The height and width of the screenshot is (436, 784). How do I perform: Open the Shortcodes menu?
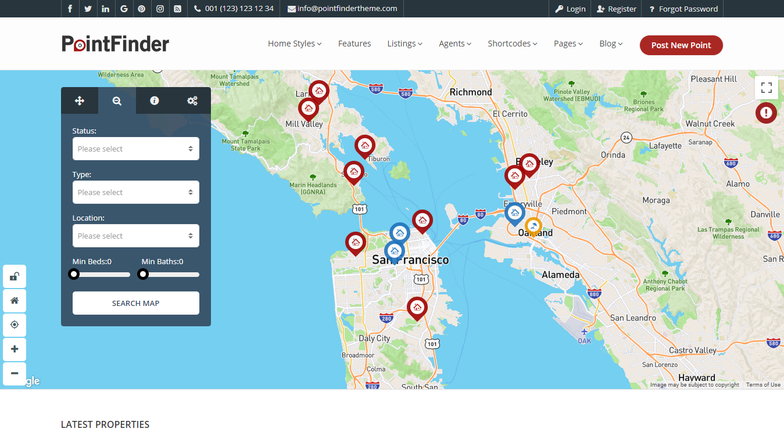(x=511, y=43)
